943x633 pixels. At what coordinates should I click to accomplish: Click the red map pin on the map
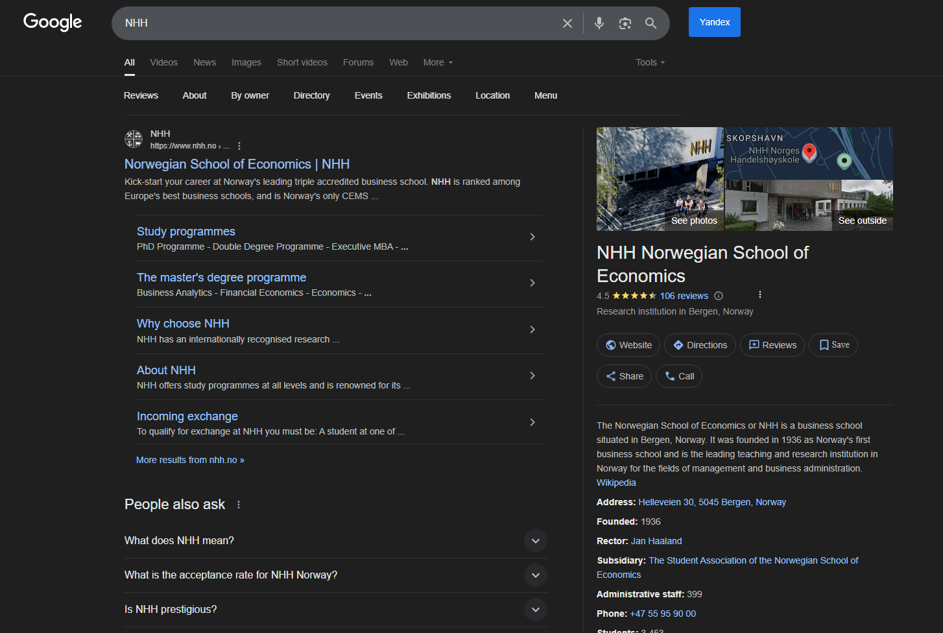pos(809,152)
